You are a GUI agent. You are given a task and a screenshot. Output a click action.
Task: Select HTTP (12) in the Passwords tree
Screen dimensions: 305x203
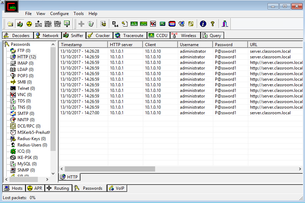[x=27, y=57]
